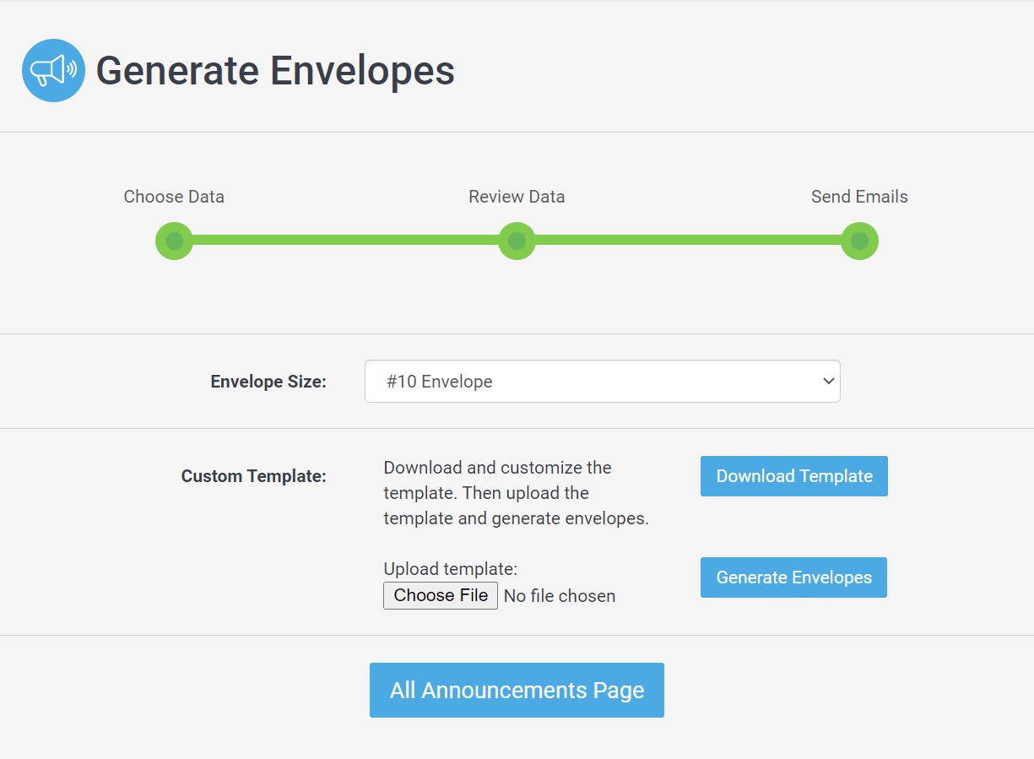Viewport: 1034px width, 759px height.
Task: Open the Envelope Size dropdown
Action: click(602, 382)
